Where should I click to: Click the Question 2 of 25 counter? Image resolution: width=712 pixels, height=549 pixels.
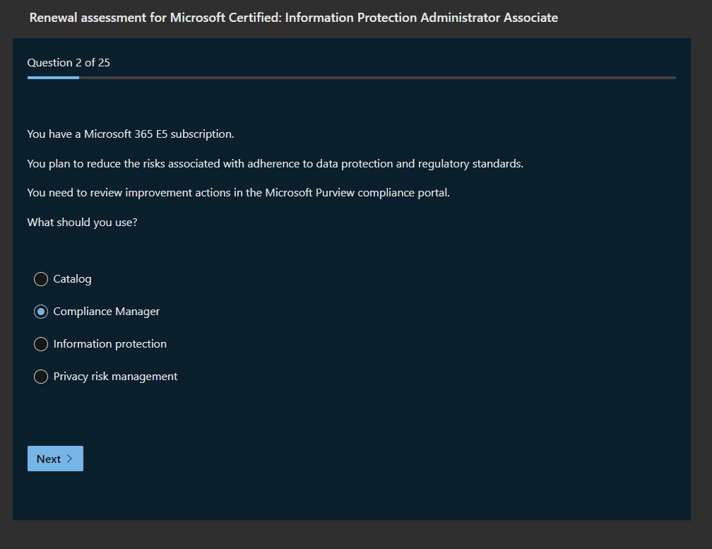click(69, 63)
